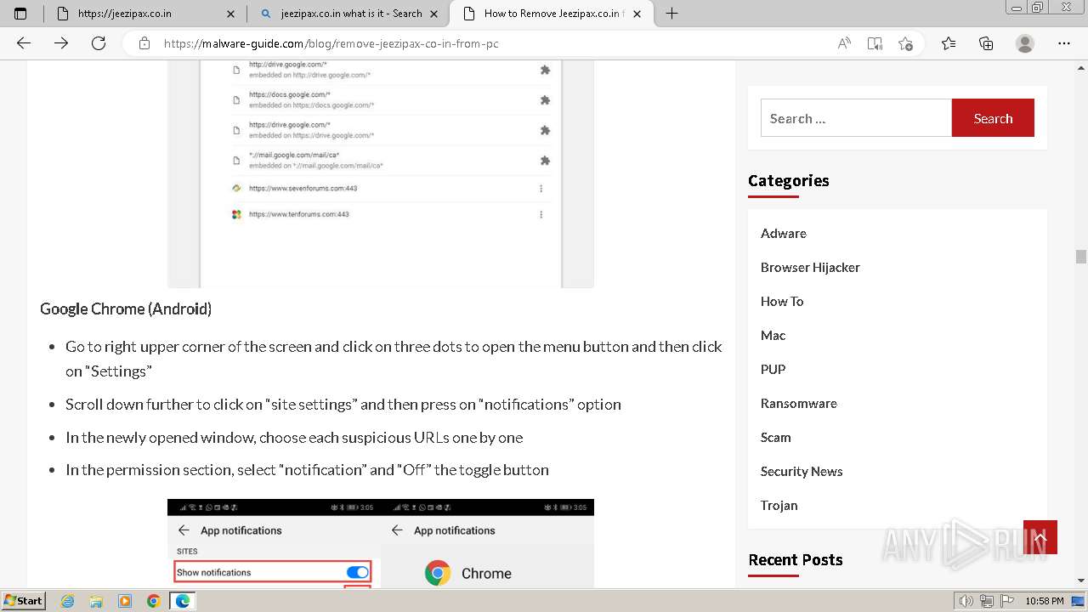
Task: Click the sidebar search input field
Action: [x=856, y=118]
